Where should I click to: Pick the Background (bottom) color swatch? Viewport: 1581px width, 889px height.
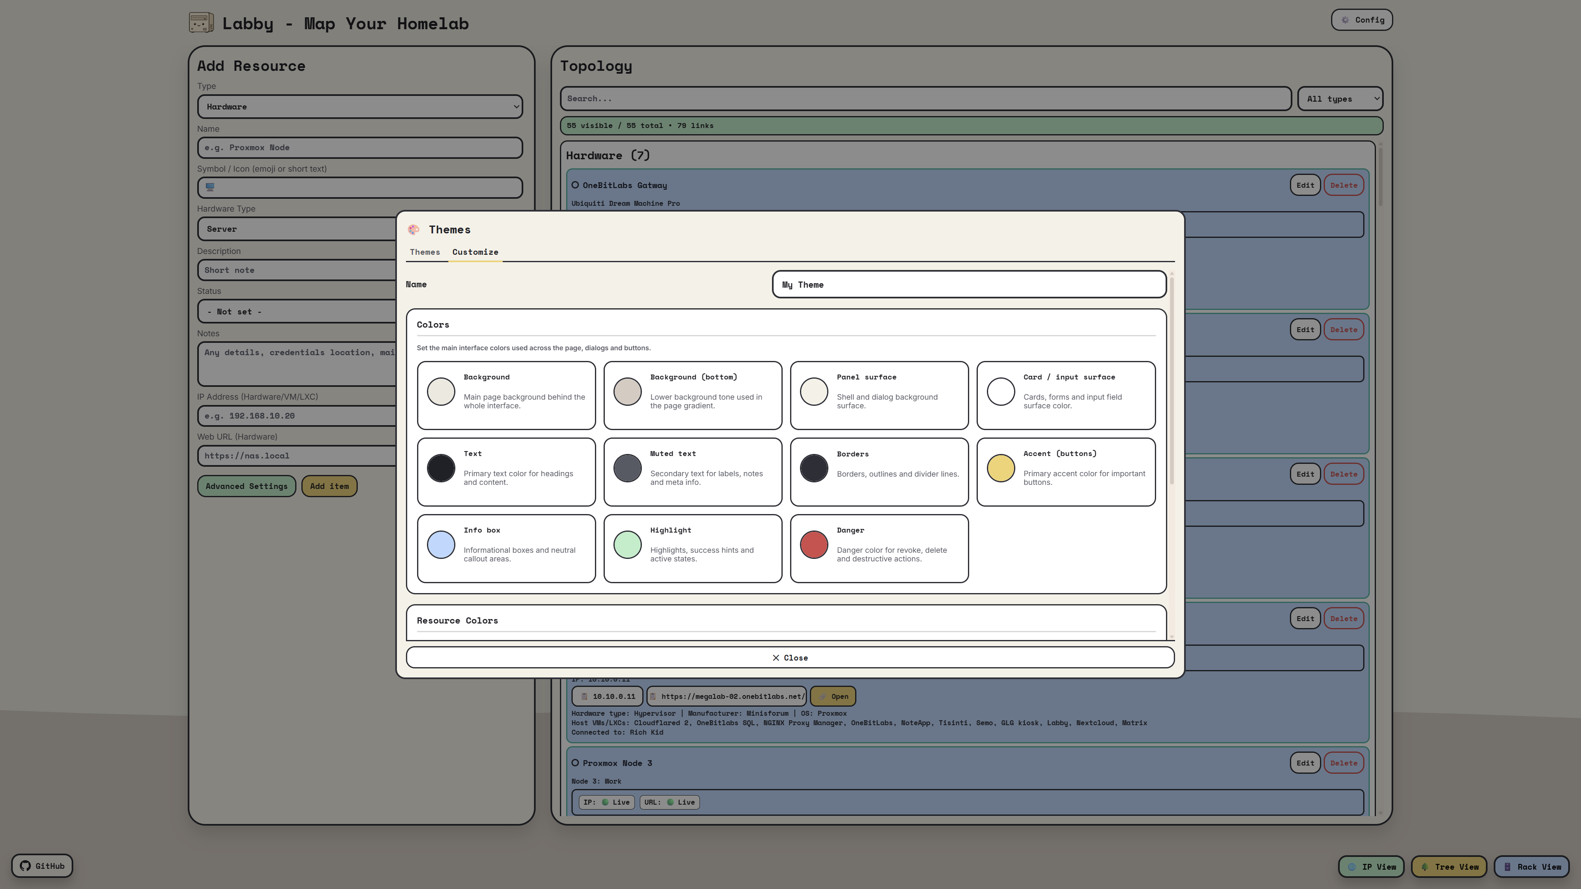[x=627, y=391]
